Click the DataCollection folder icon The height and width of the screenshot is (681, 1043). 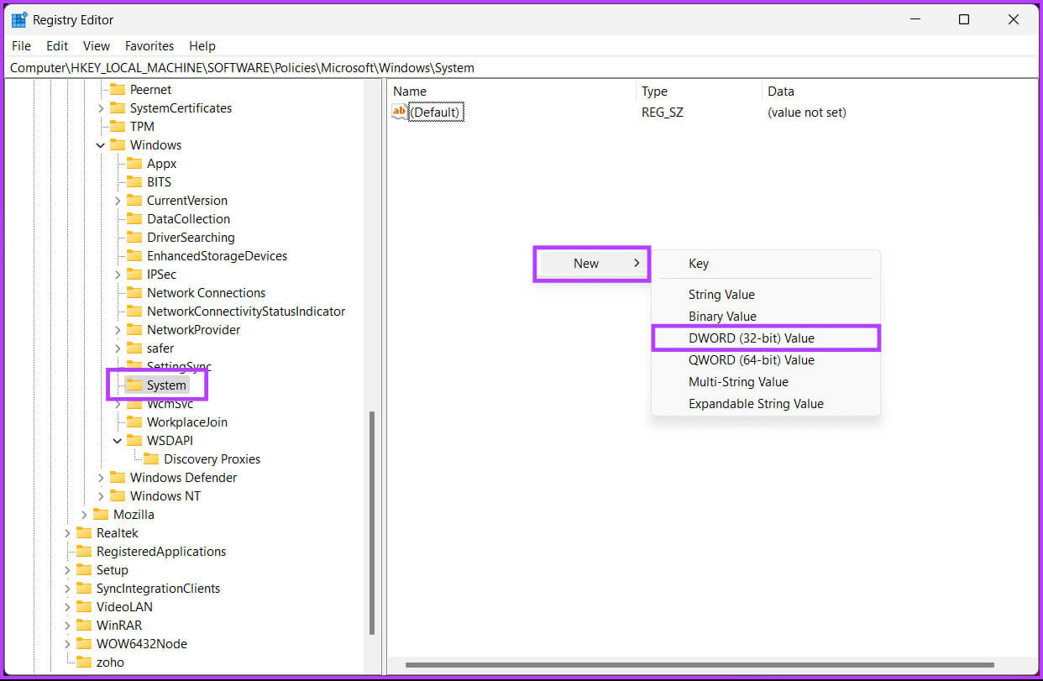134,219
